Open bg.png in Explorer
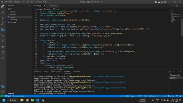The height and width of the screenshot is (103, 183). [12, 12]
